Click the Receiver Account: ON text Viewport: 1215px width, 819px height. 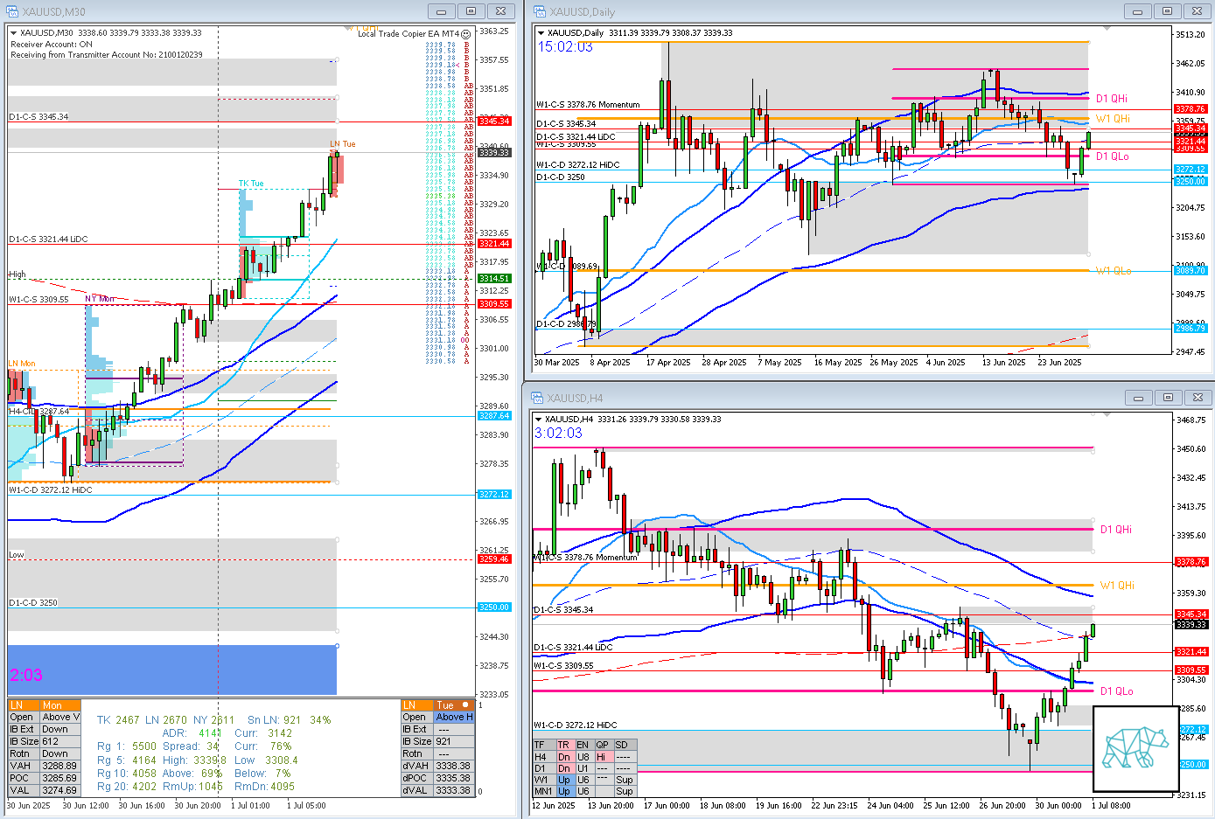(52, 44)
